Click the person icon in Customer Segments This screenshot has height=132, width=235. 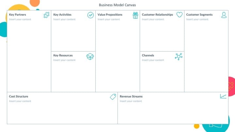pos(224,15)
